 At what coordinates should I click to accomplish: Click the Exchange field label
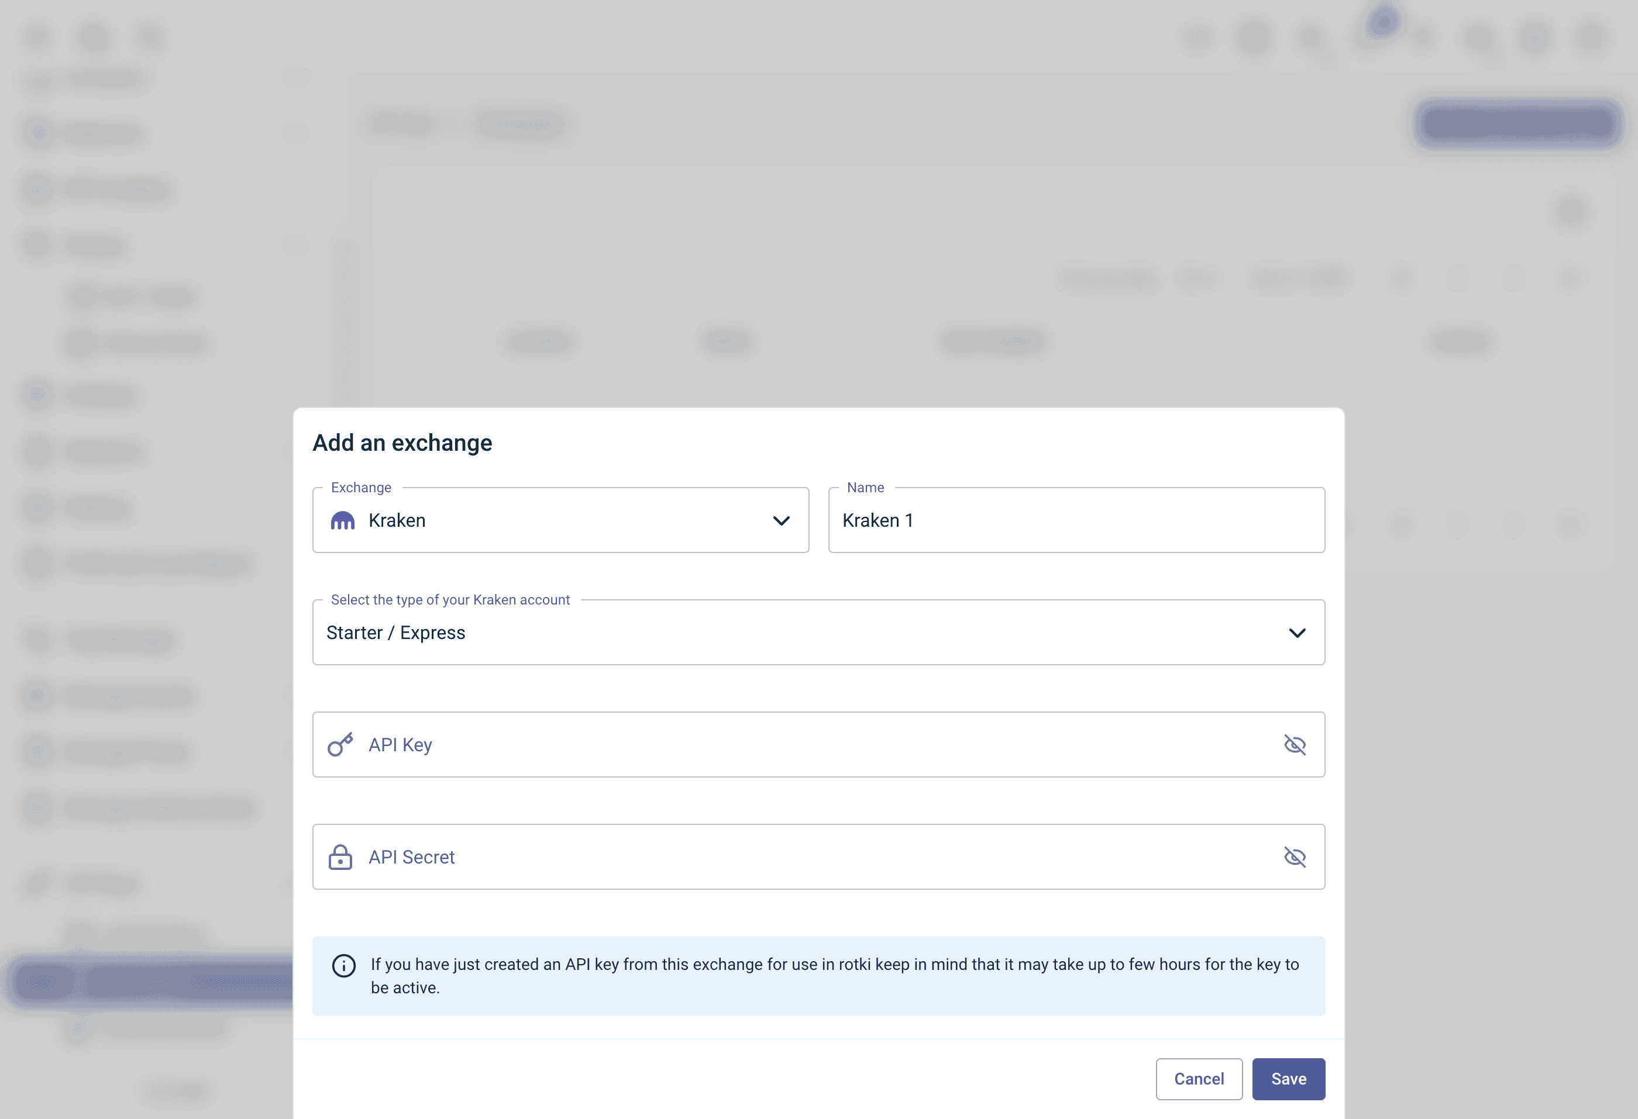coord(361,488)
